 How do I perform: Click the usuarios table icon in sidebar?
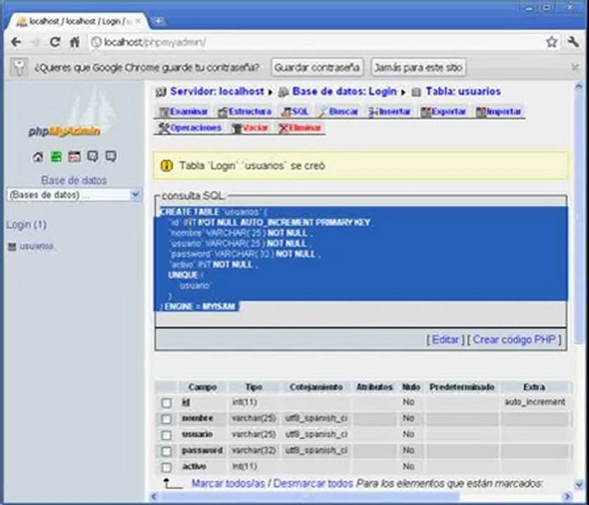[x=13, y=246]
